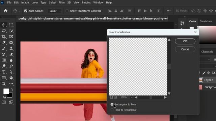Collapse the toolbox panel double arrows
The image size is (216, 121).
point(2,17)
